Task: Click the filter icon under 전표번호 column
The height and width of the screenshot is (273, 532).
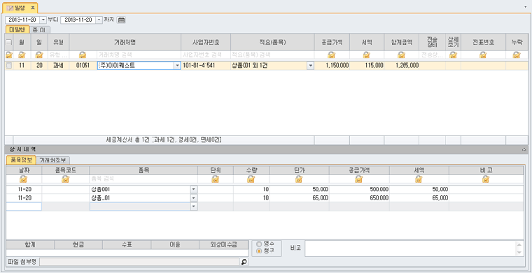Action: (x=483, y=55)
